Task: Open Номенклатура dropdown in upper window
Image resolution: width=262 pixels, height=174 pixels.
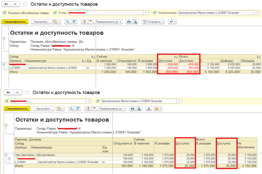Action: coord(256,13)
